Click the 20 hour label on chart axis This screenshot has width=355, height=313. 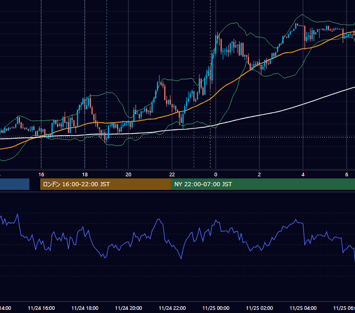tap(128, 175)
